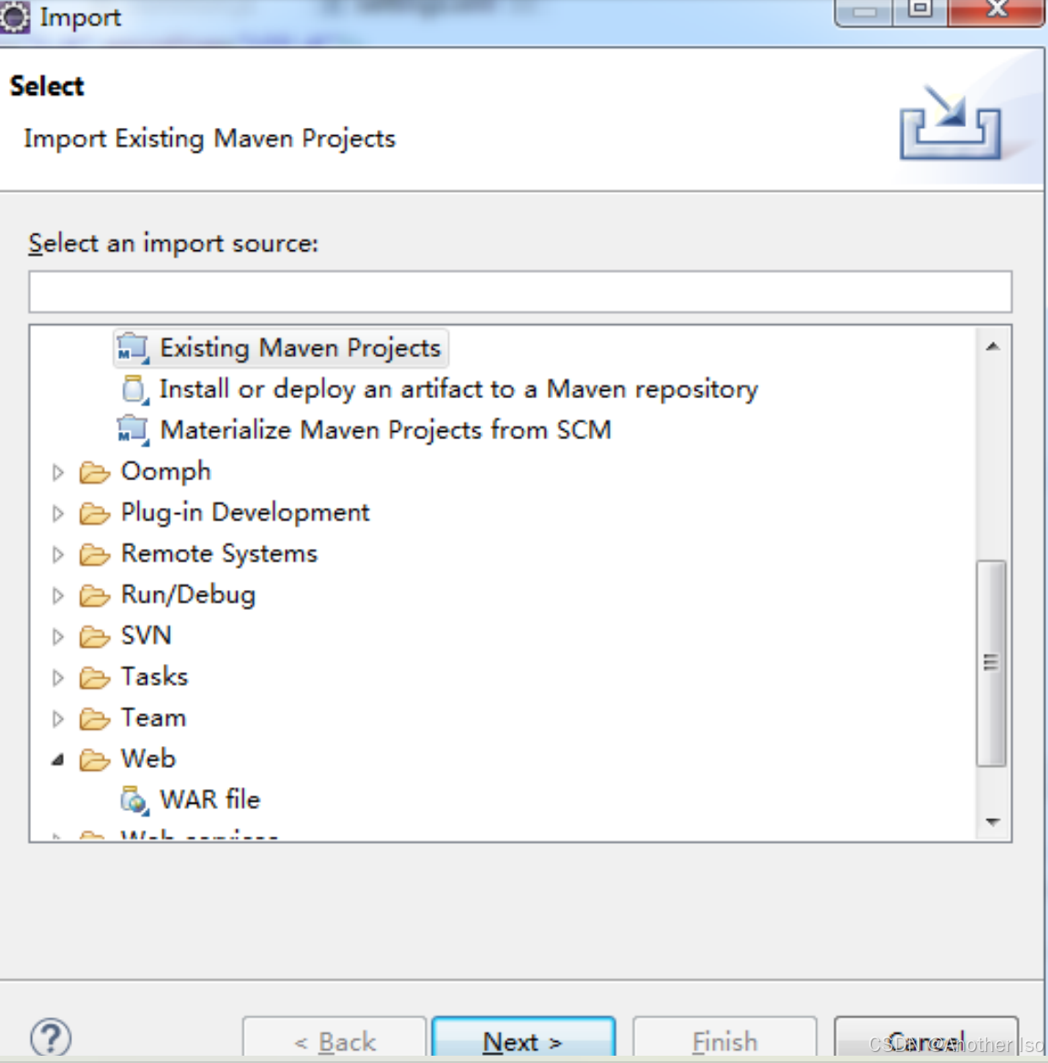1048x1063 pixels.
Task: Click the Eclipse icon in the title bar
Action: pyautogui.click(x=15, y=17)
